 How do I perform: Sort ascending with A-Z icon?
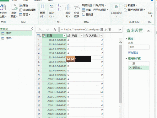pyautogui.click(x=59, y=5)
